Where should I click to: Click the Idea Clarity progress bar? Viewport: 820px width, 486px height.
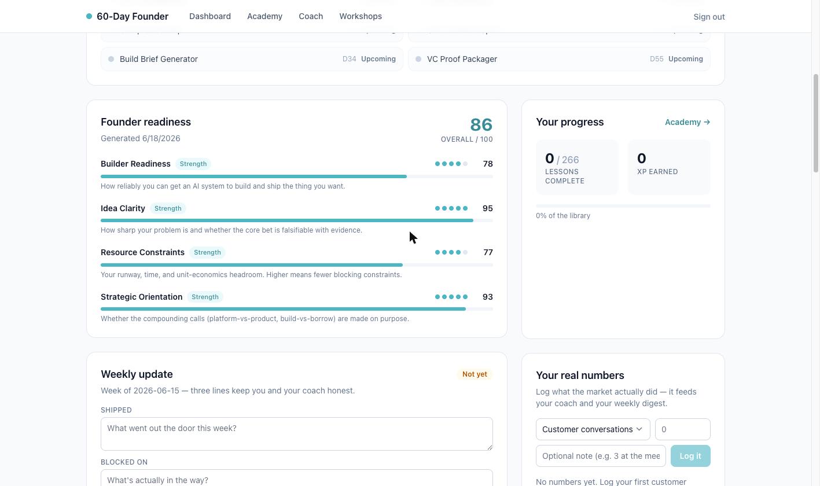[x=297, y=220]
